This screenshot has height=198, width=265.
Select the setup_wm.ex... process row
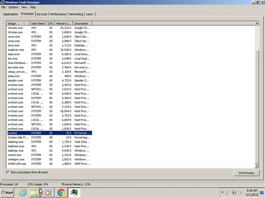point(50,72)
